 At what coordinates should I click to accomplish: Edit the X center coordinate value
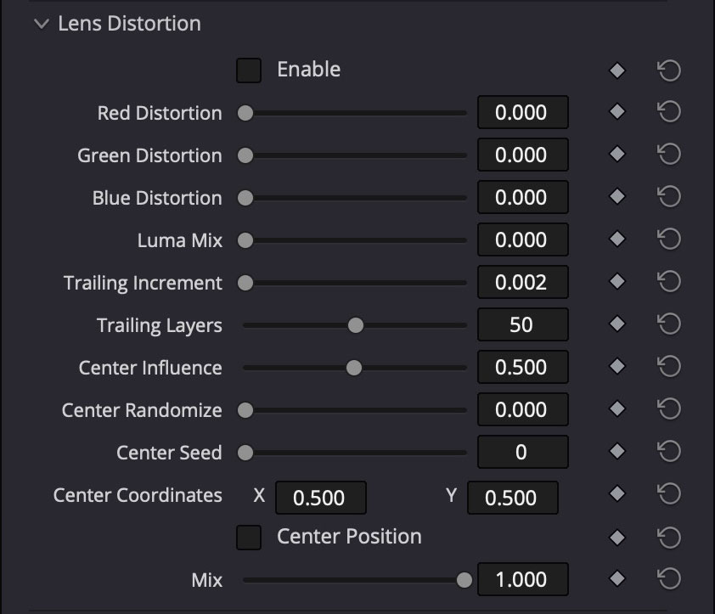(x=321, y=499)
